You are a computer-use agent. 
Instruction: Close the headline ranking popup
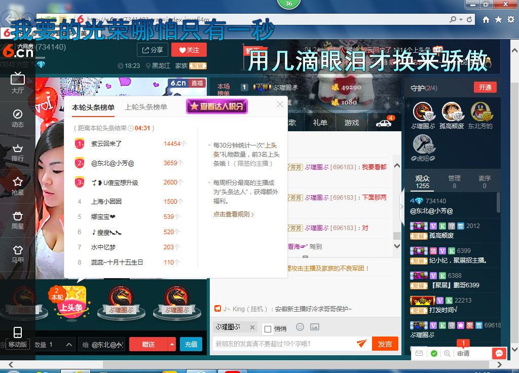[280, 104]
